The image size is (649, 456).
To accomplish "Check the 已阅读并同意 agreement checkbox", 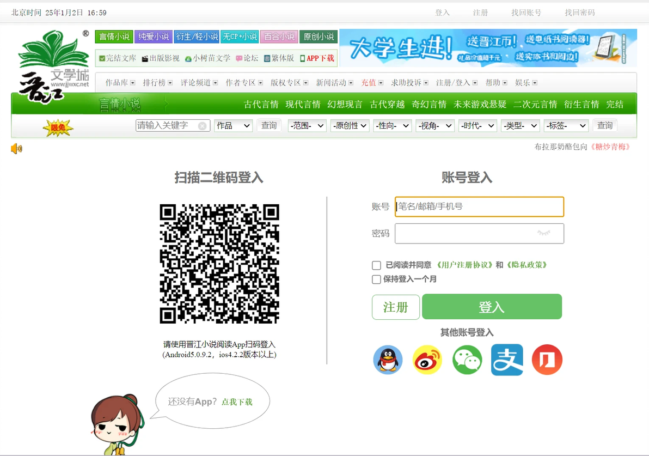I will tap(376, 265).
